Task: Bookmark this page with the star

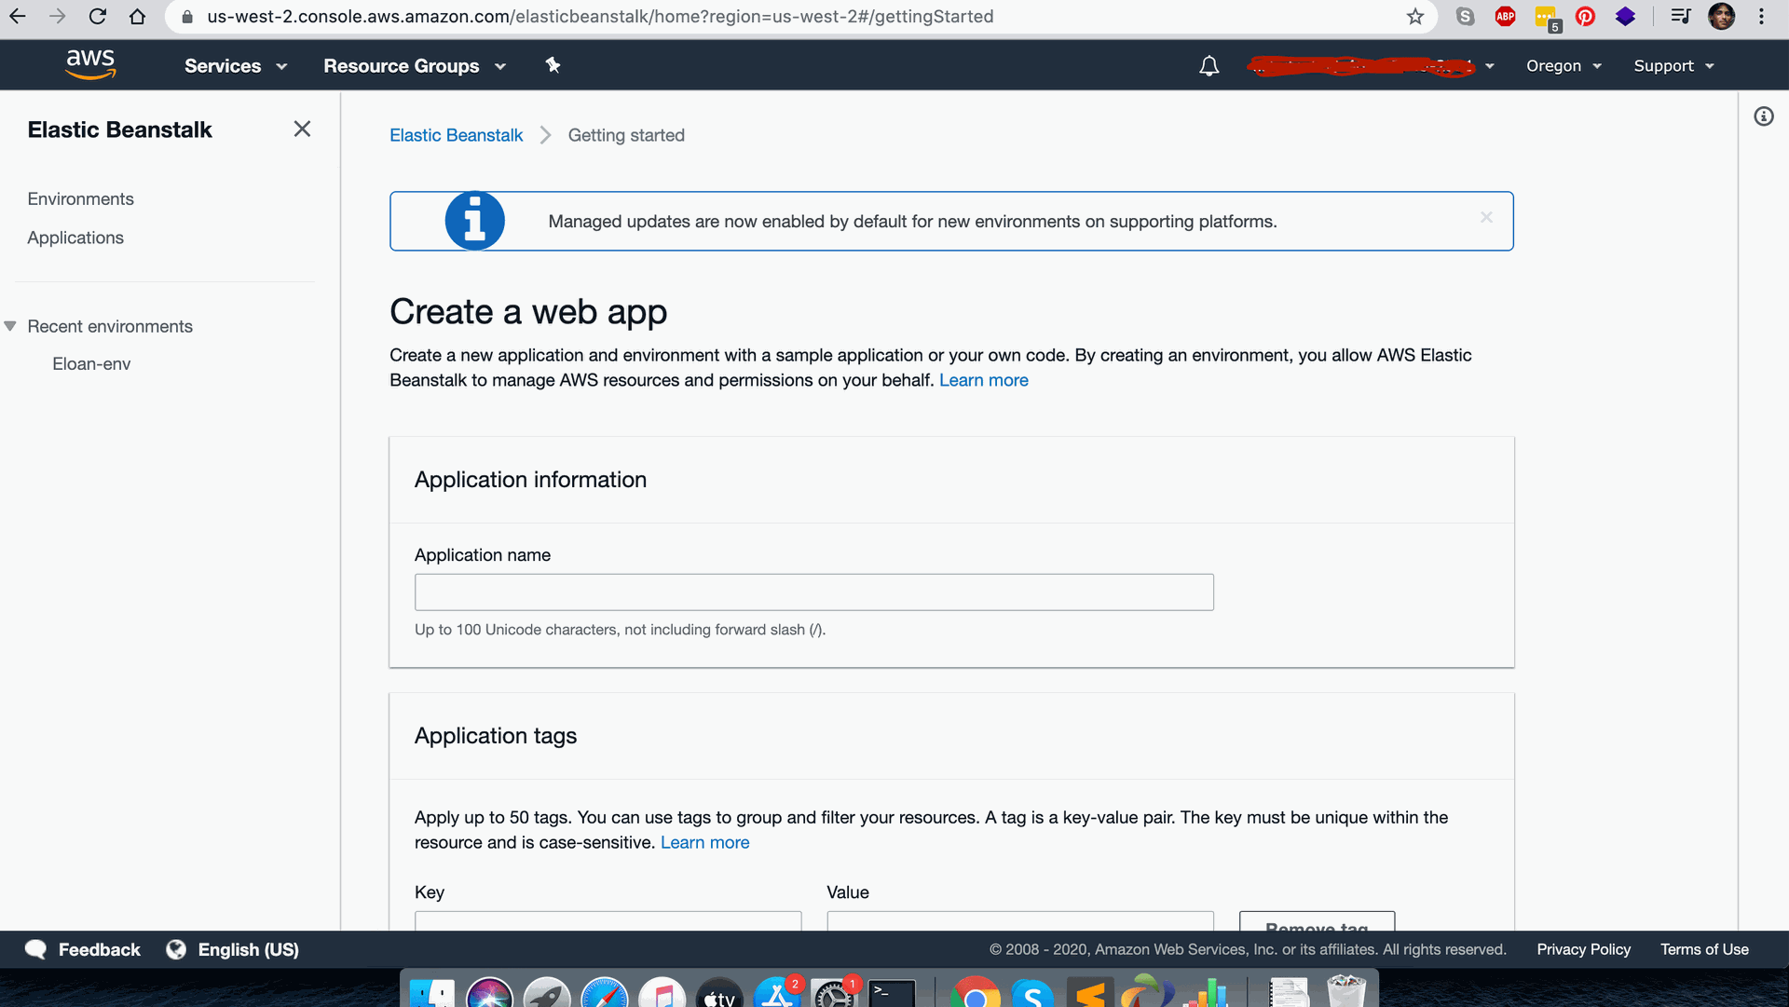Action: pyautogui.click(x=1415, y=16)
